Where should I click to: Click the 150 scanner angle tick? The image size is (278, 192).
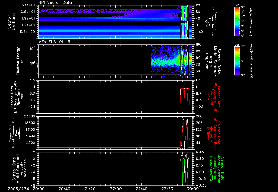[x=199, y=51]
